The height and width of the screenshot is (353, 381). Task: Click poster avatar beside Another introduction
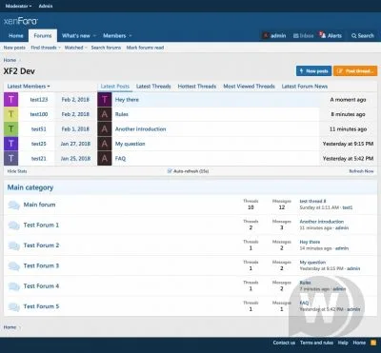tap(105, 128)
